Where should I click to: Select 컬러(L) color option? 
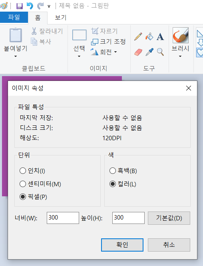(x=113, y=184)
